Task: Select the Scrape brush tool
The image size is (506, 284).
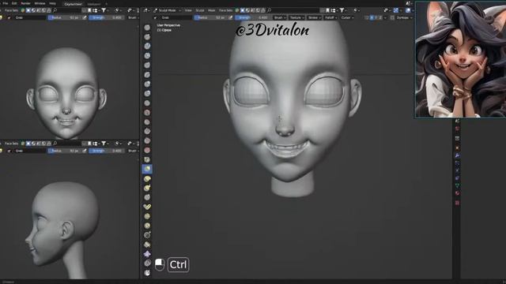Action: pyautogui.click(x=147, y=140)
